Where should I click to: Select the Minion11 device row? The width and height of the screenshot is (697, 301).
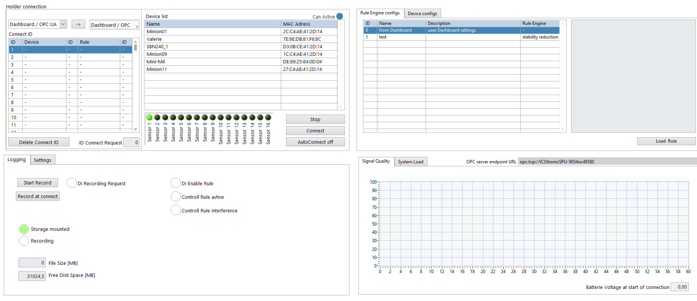click(x=241, y=69)
